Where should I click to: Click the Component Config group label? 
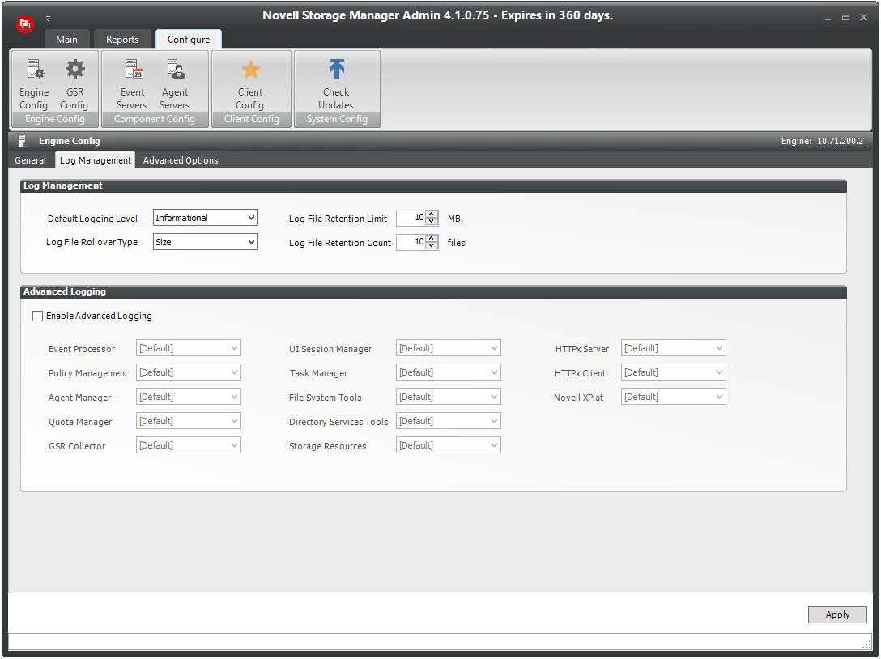coord(155,119)
